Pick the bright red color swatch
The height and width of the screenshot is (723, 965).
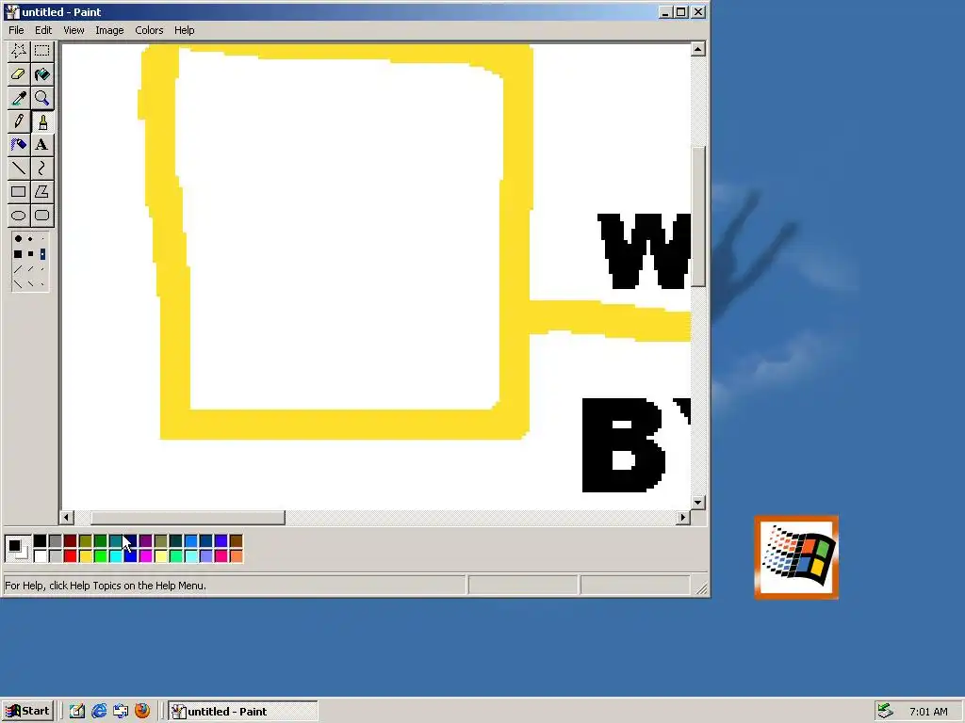[70, 556]
